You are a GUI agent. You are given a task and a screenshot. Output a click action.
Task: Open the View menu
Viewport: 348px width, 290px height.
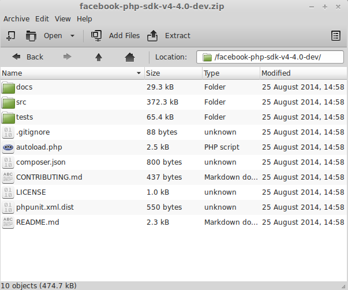coord(63,19)
